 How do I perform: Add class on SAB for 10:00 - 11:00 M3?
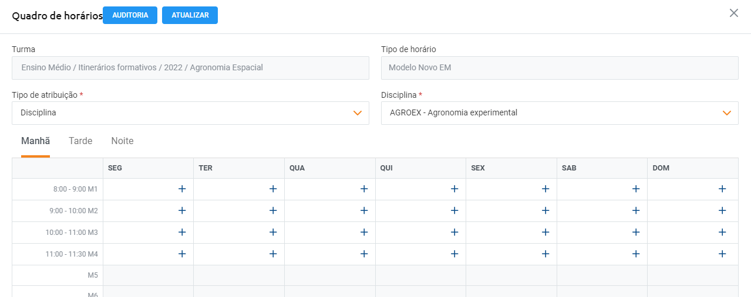click(x=636, y=232)
